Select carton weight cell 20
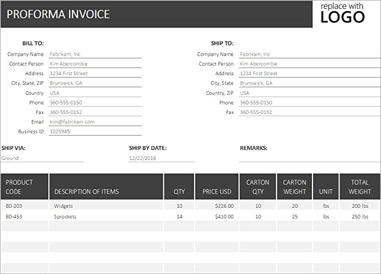The image size is (381, 274). (295, 205)
